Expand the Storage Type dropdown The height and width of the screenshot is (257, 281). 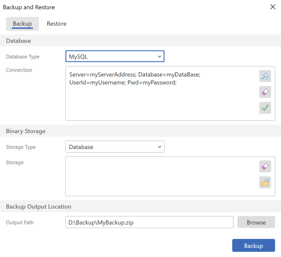coord(115,147)
